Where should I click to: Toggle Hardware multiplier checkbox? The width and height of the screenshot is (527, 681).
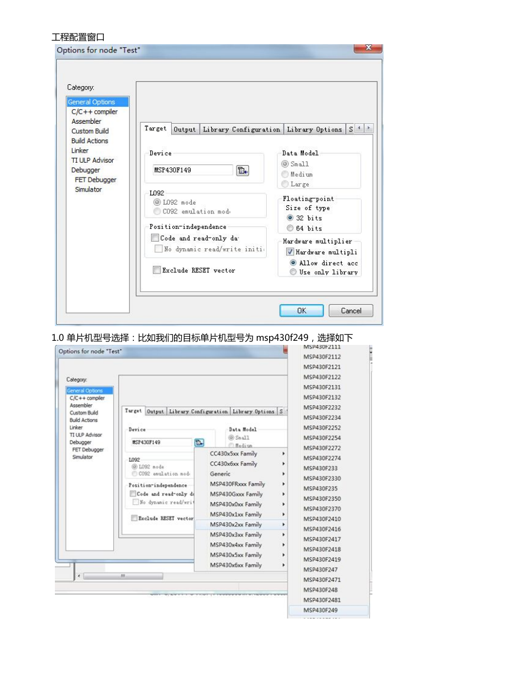point(290,252)
